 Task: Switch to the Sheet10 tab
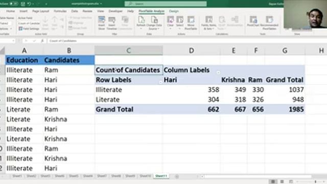[145, 176]
